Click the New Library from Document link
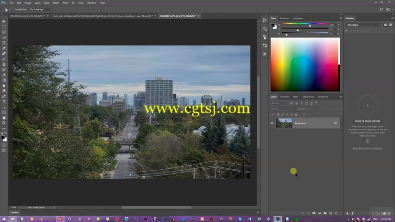 point(367,148)
